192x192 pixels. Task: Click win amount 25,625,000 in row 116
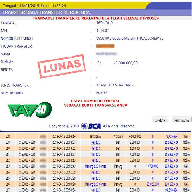coord(153,184)
